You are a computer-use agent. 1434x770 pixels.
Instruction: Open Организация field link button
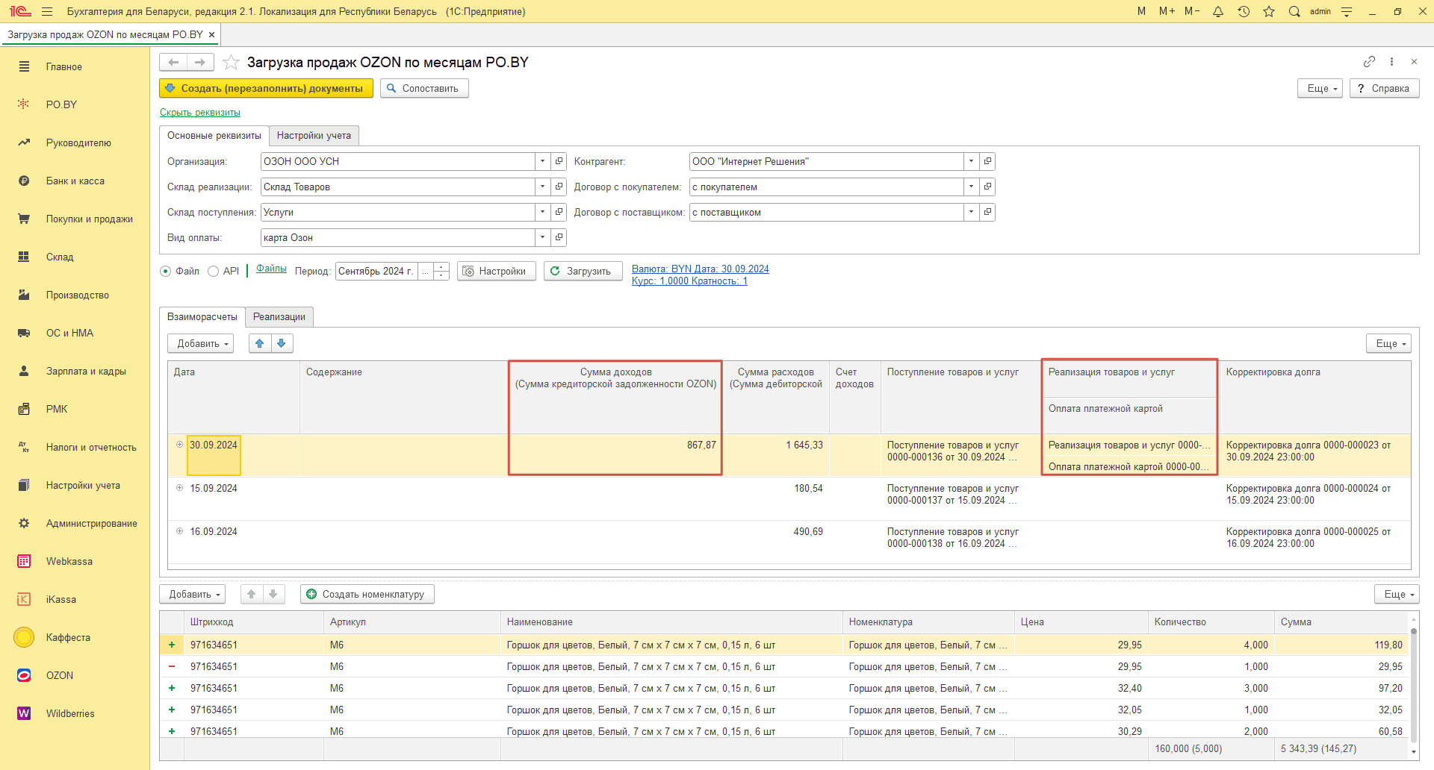559,161
